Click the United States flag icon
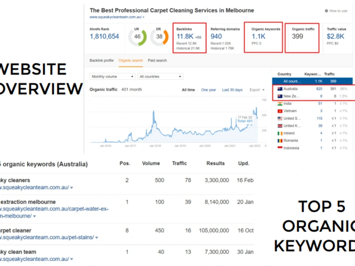Screen dimensions: 355x266 [280, 118]
